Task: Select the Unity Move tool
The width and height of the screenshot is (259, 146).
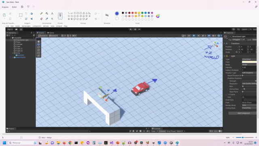Action: (38, 44)
